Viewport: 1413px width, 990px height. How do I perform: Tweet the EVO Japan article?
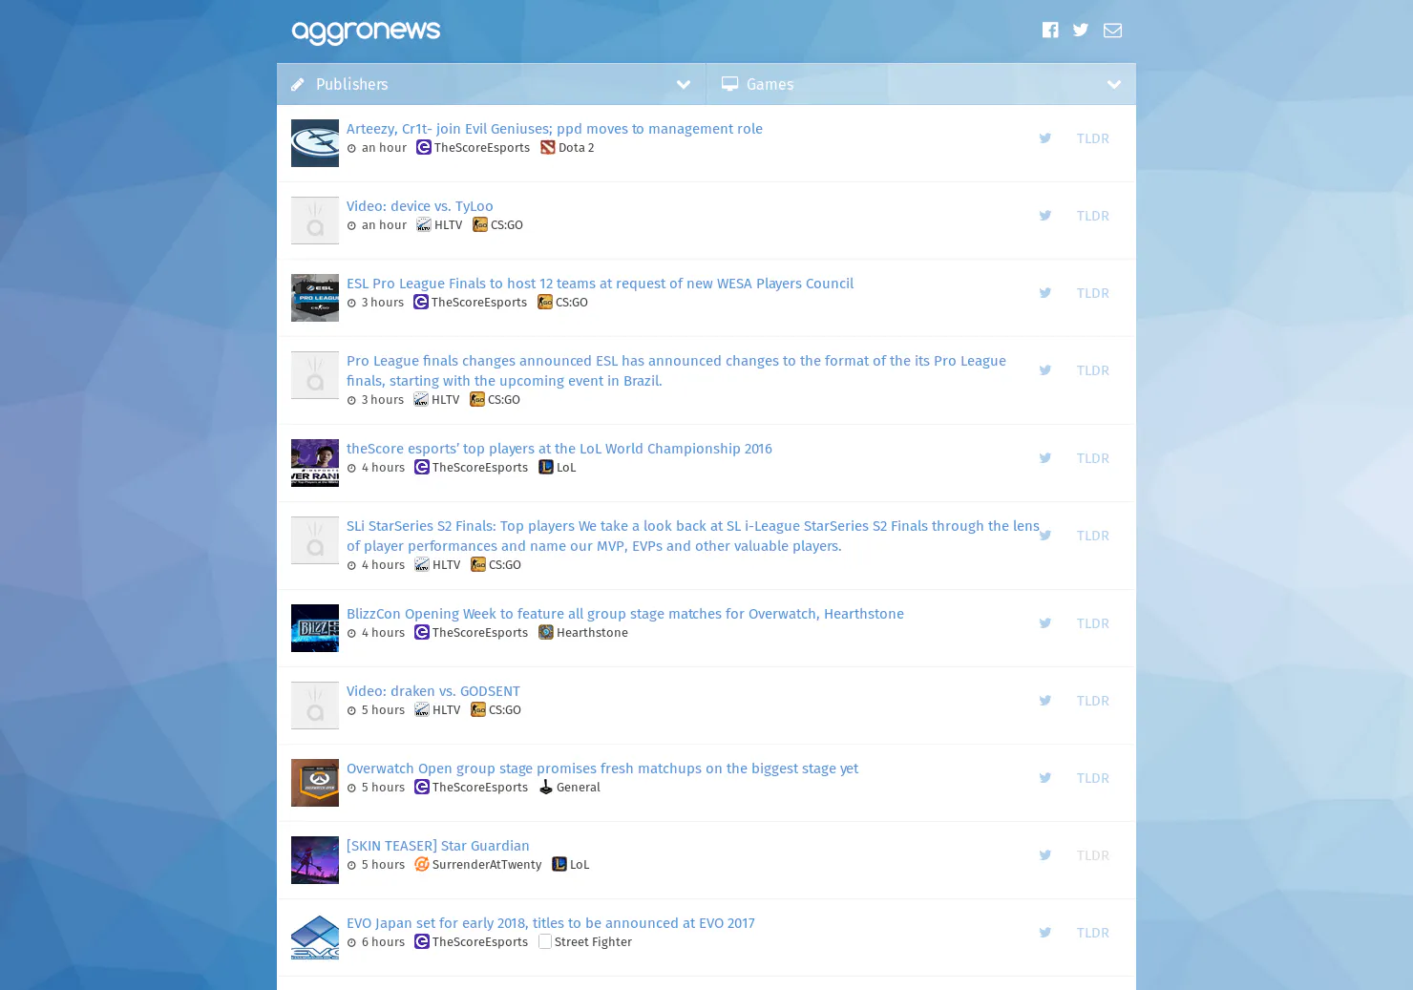[1045, 933]
